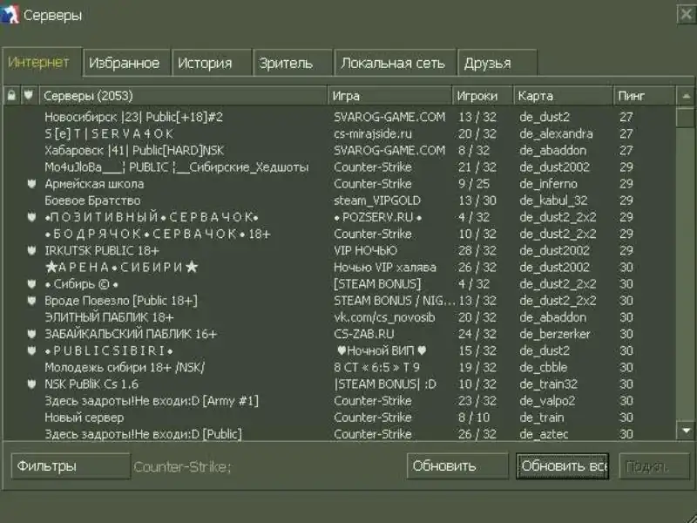Click the CS-ZAB.RU game cell
Viewport: 697px width, 523px height.
[x=364, y=334]
